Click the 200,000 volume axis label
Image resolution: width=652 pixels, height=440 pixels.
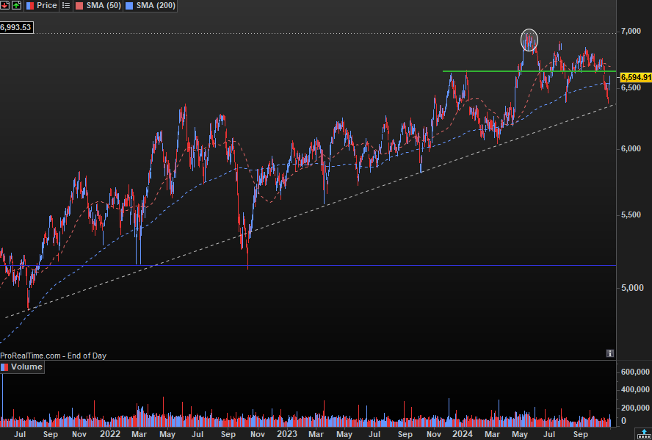click(x=635, y=408)
